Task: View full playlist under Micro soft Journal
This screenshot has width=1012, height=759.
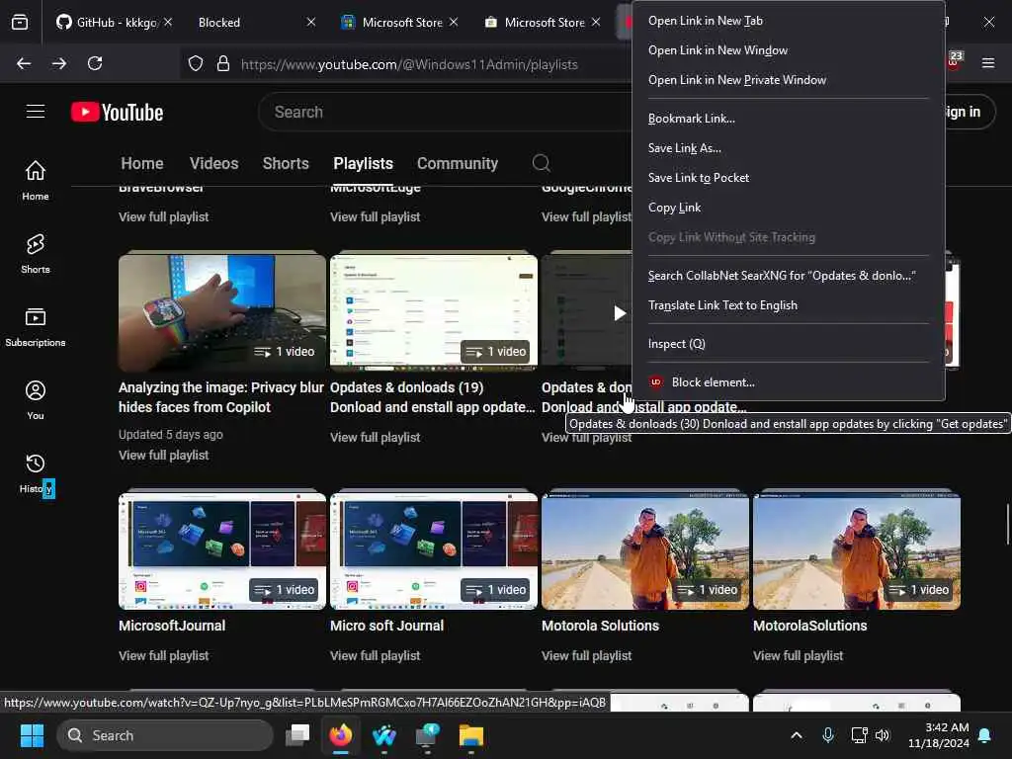Action: pyautogui.click(x=375, y=656)
